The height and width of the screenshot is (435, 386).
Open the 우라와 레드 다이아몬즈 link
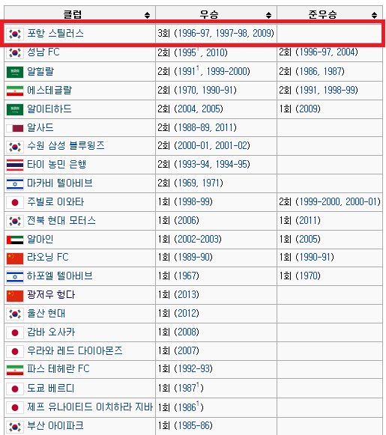tap(75, 350)
